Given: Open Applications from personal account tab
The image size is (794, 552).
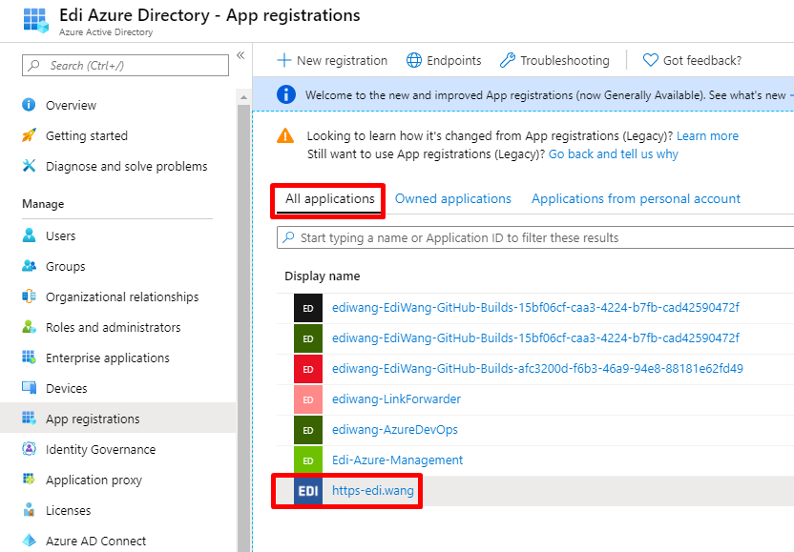Looking at the screenshot, I should point(636,199).
